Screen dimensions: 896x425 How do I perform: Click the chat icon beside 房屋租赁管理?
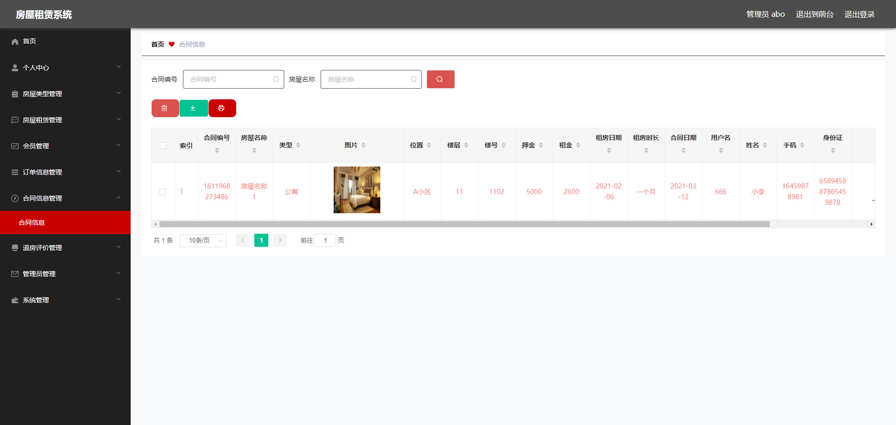15,120
